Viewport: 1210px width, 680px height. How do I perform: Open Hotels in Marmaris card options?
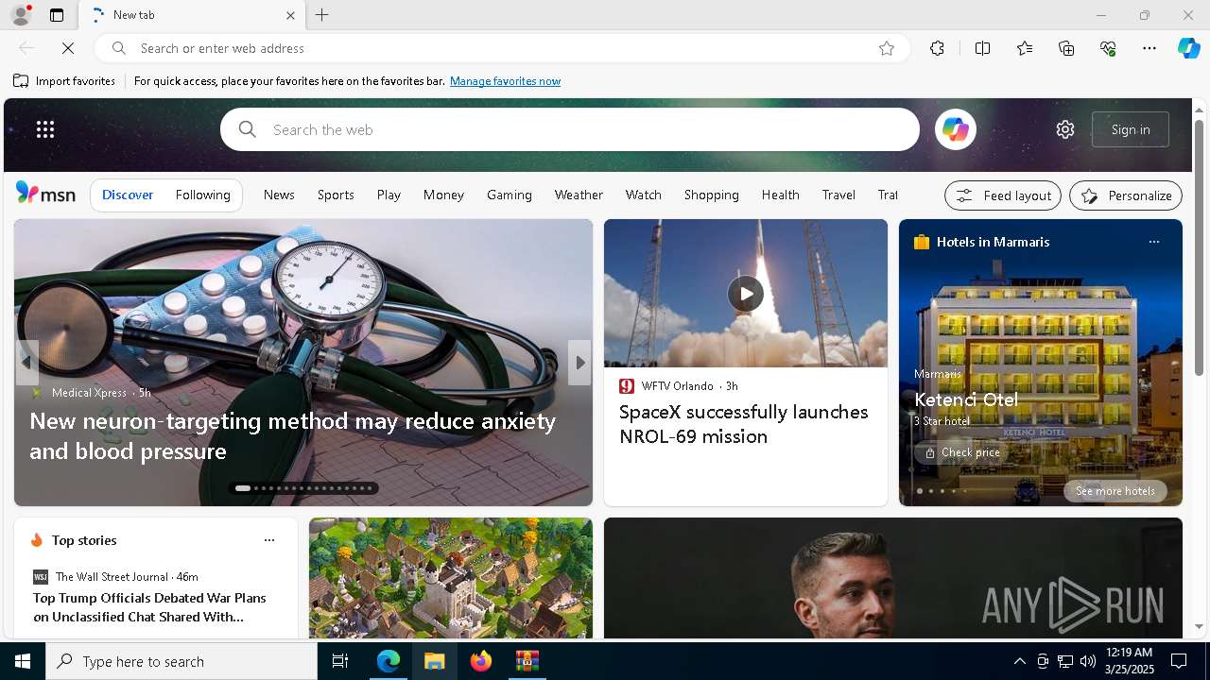pos(1154,242)
